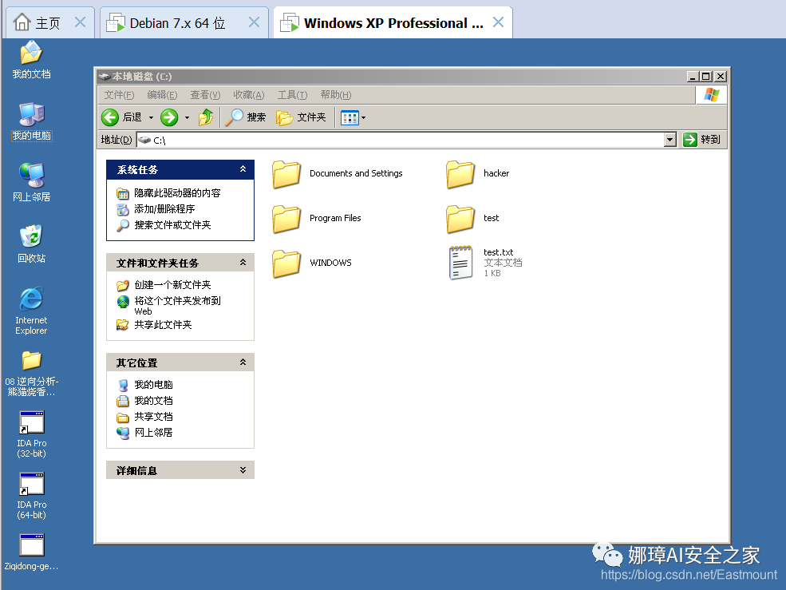Select the Program Files folder
The height and width of the screenshot is (590, 786).
(316, 218)
